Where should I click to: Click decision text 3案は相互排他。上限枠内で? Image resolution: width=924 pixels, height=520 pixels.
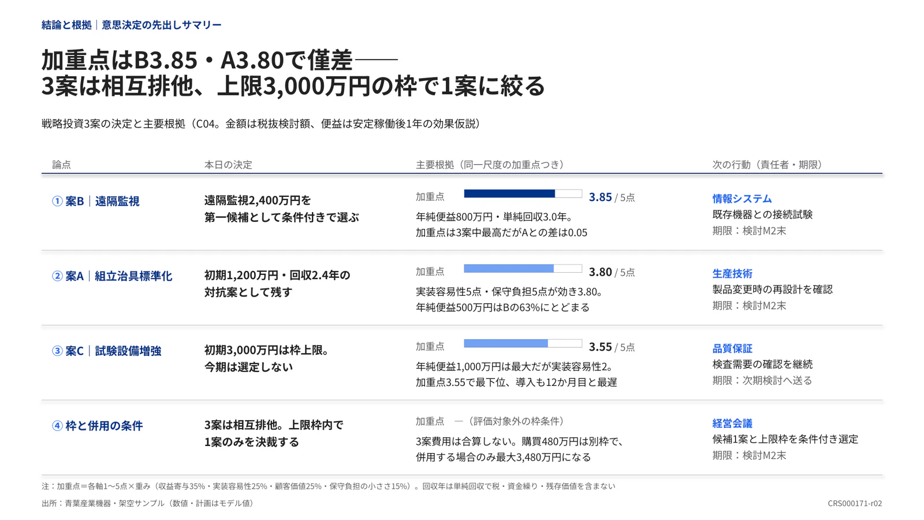click(x=274, y=425)
